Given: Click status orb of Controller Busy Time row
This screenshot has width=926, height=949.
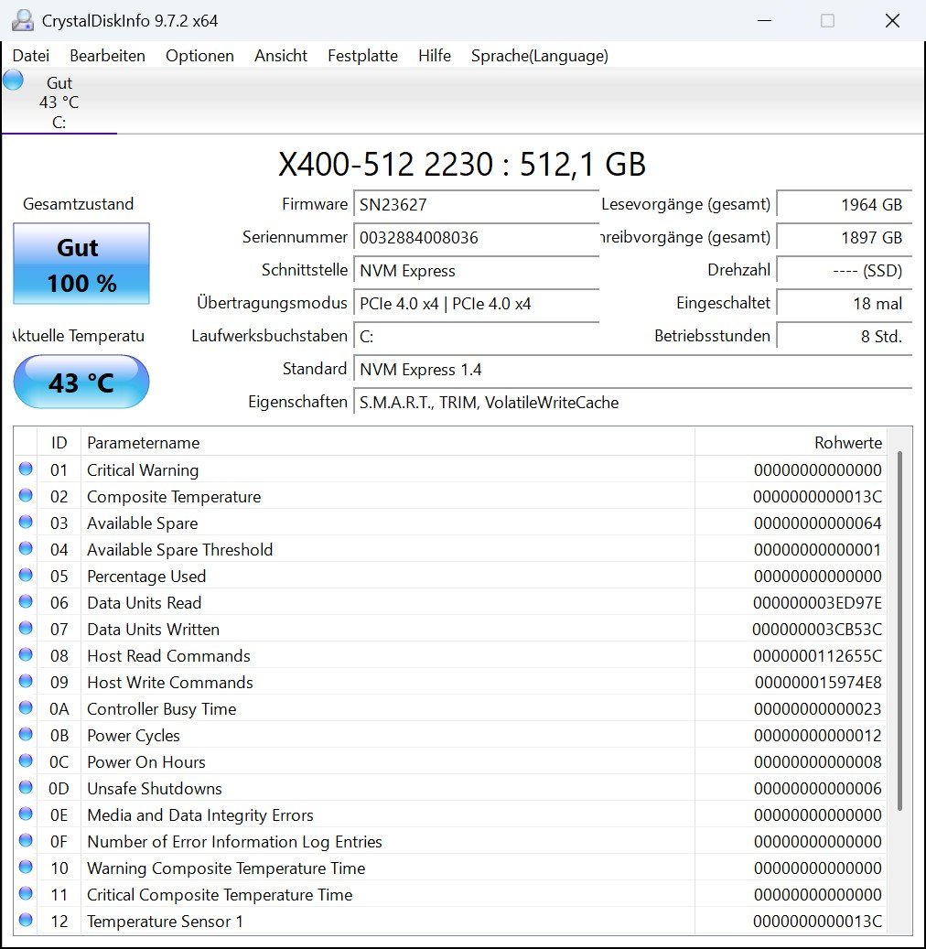Looking at the screenshot, I should tap(26, 707).
